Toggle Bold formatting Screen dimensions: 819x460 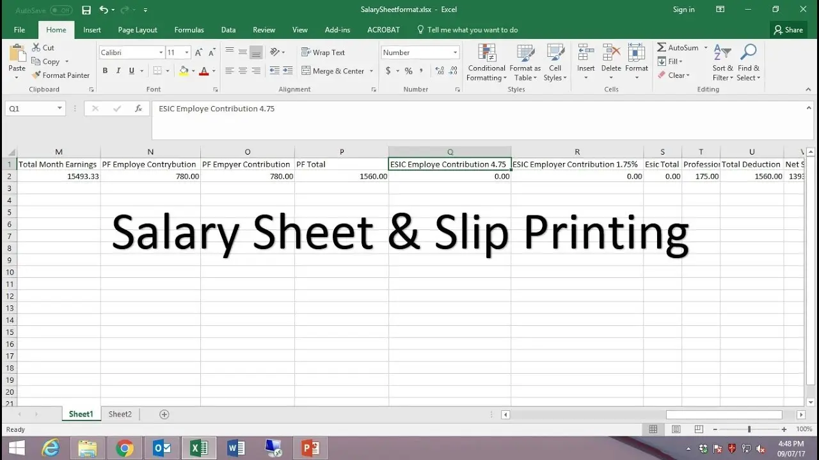point(105,71)
